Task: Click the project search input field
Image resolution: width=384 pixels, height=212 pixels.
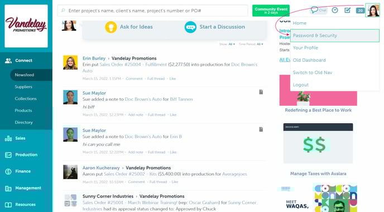Action: (153, 11)
